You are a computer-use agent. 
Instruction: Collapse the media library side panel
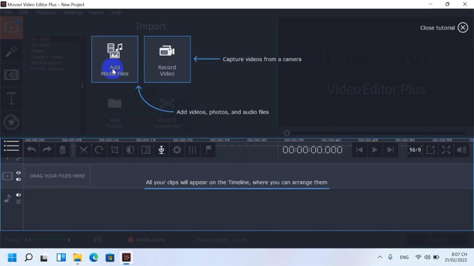click(x=83, y=85)
